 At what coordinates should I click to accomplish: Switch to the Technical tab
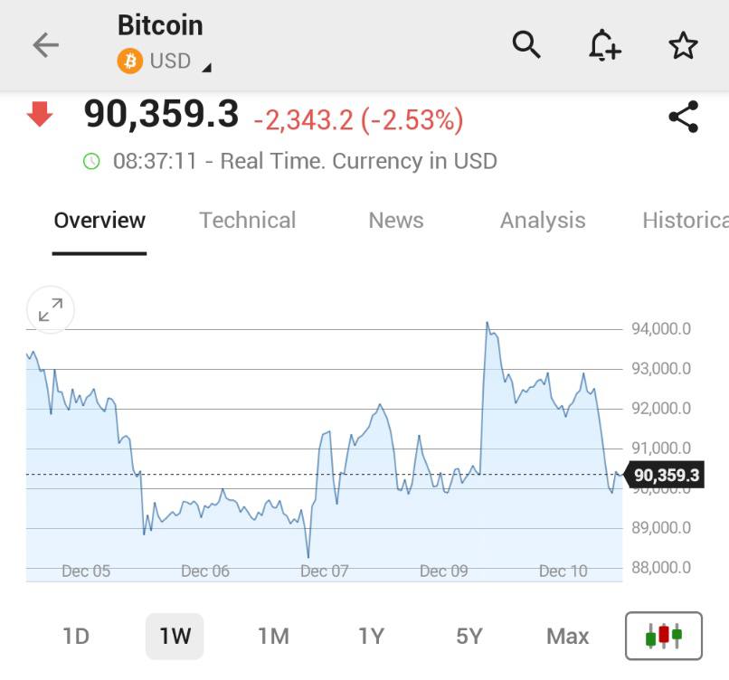tap(247, 221)
